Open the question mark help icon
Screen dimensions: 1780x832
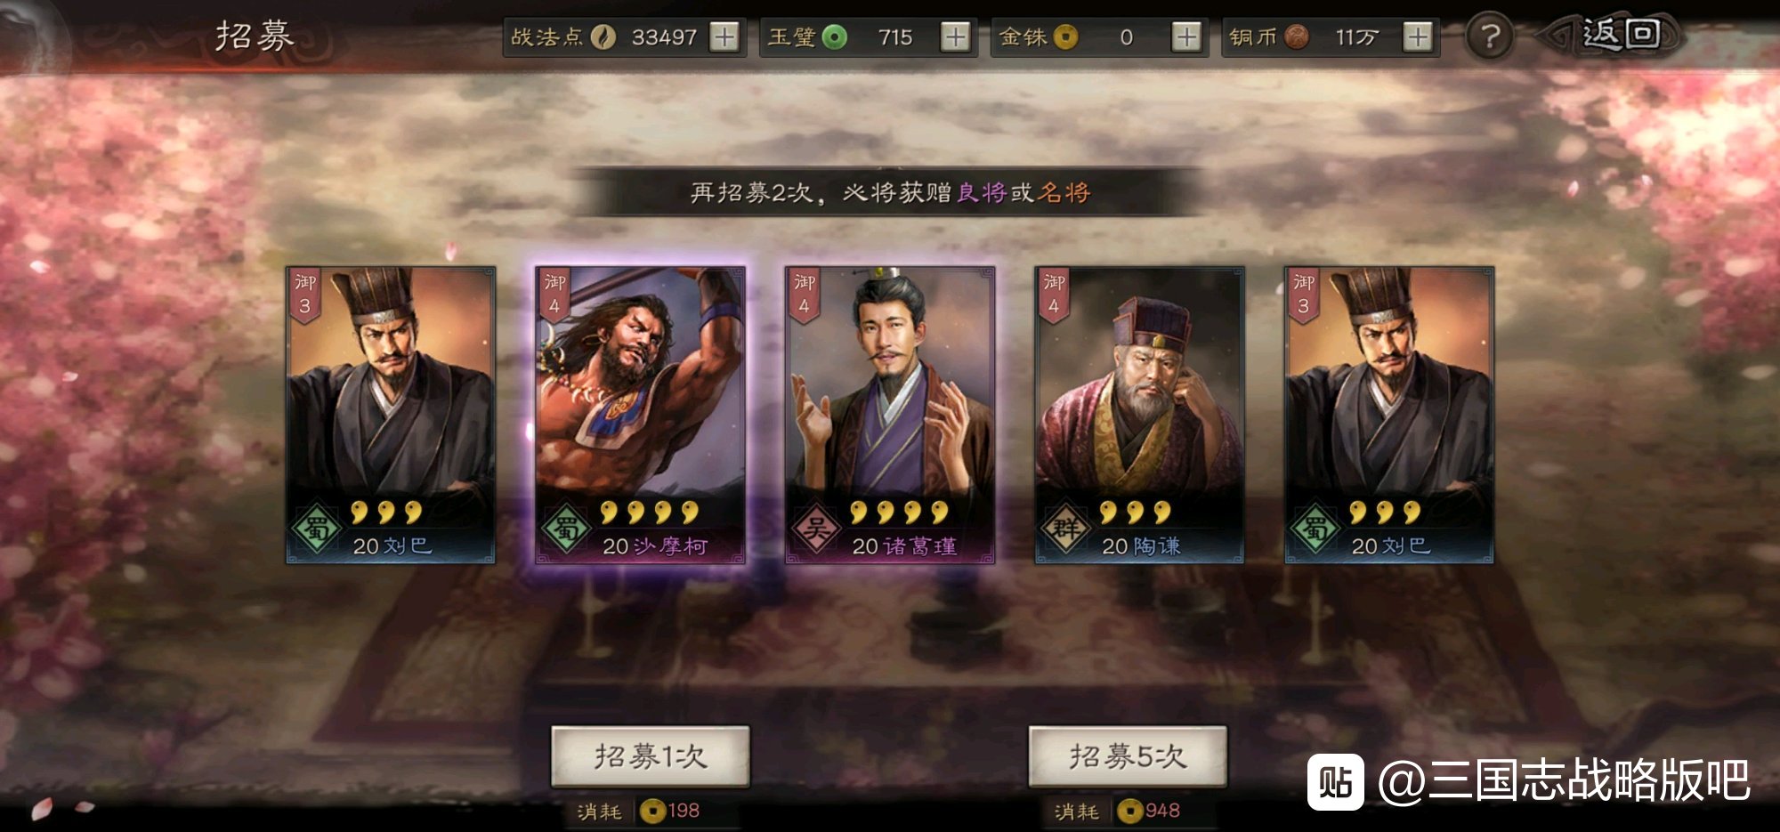coord(1491,37)
